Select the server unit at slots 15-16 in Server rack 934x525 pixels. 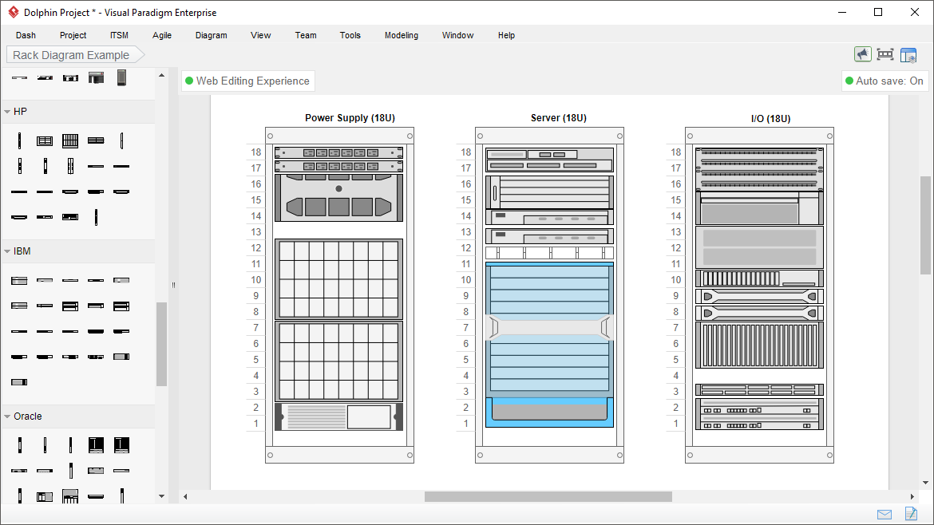(x=549, y=191)
